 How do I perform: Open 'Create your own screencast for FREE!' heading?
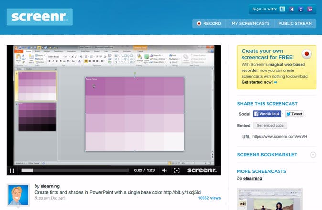(x=268, y=54)
